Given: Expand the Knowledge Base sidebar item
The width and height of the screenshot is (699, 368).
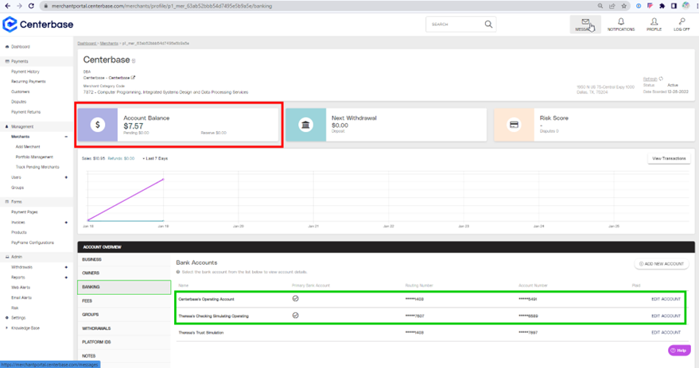Looking at the screenshot, I should tap(6, 328).
